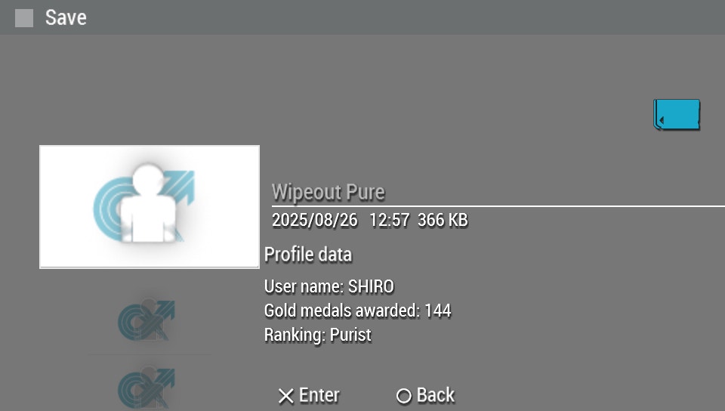725x411 pixels.
Task: Click the Gold medals awarded: 144 line
Action: (357, 311)
